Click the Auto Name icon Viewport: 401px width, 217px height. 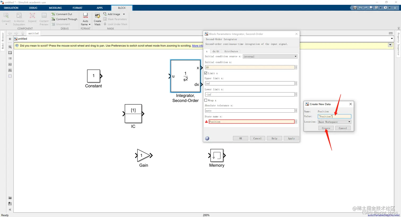click(x=85, y=16)
